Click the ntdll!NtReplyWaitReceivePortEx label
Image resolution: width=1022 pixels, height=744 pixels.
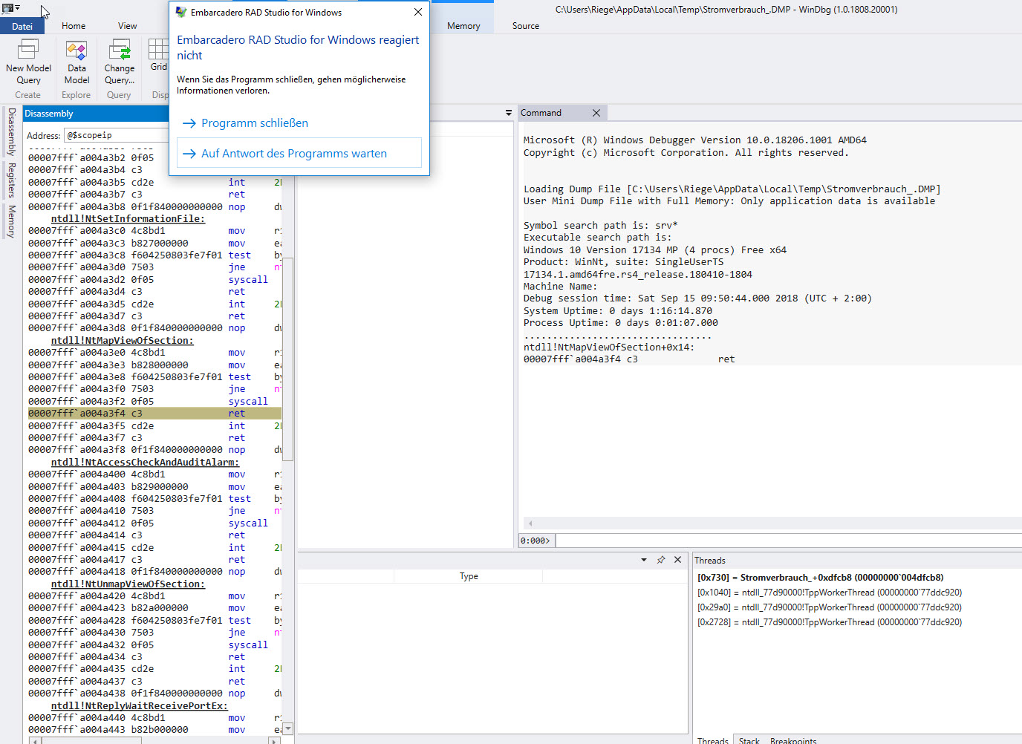point(139,706)
